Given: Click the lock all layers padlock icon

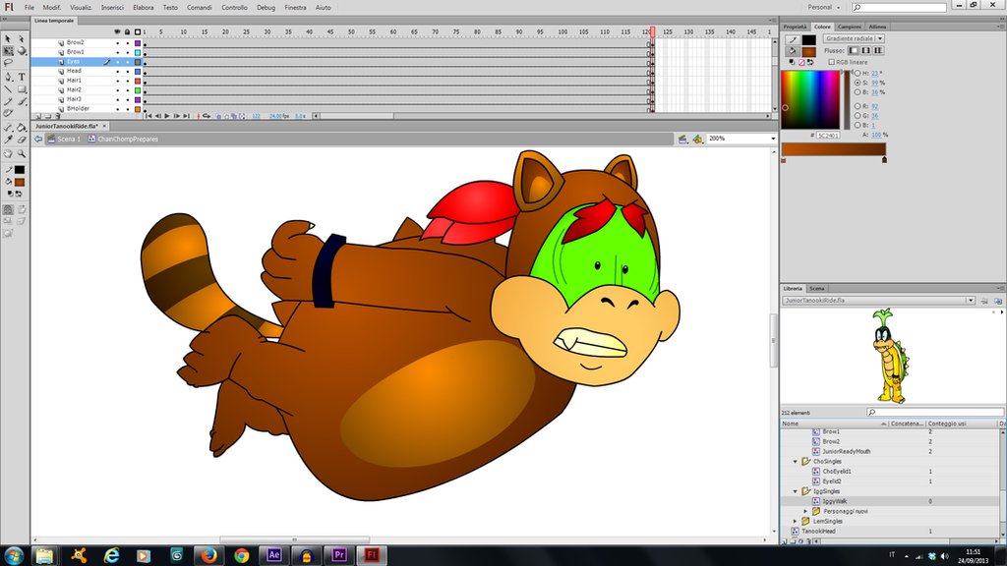Looking at the screenshot, I should (x=127, y=31).
